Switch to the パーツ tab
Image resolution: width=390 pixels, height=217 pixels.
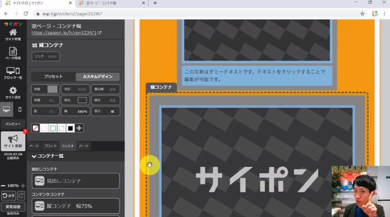click(84, 146)
